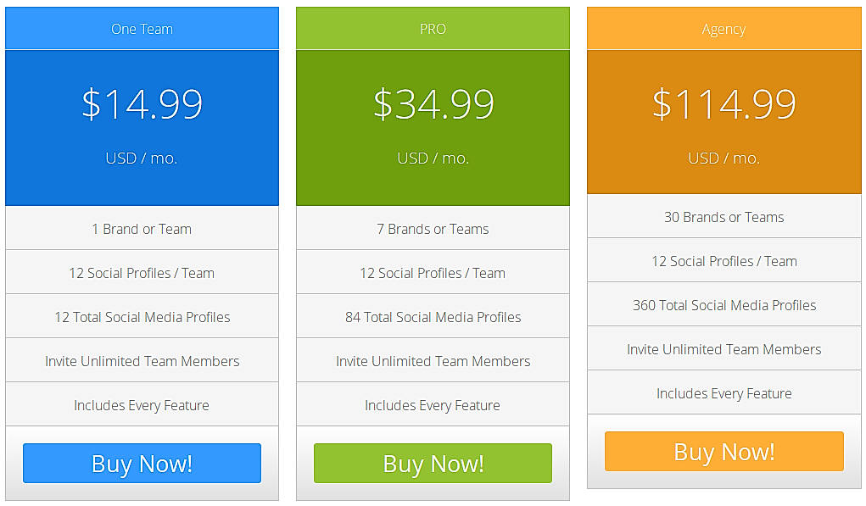Image resolution: width=866 pixels, height=506 pixels.
Task: Click 'Invite Unlimited Team Members' in One Team plan
Action: pyautogui.click(x=142, y=360)
